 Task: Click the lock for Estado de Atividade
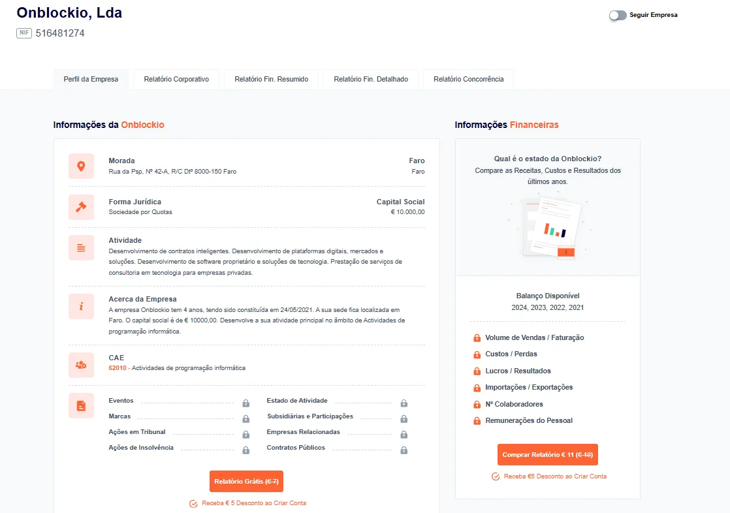coord(404,403)
